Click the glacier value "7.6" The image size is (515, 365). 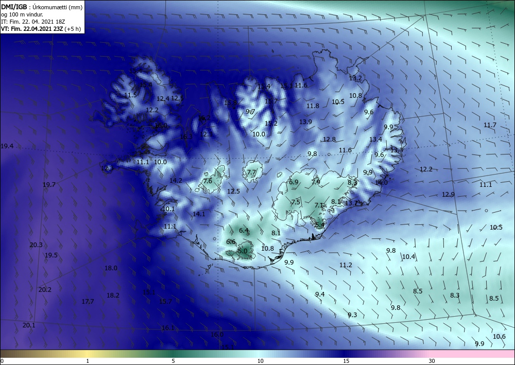click(208, 181)
